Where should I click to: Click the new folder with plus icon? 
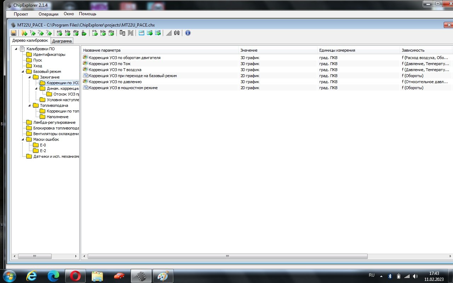pyautogui.click(x=24, y=33)
